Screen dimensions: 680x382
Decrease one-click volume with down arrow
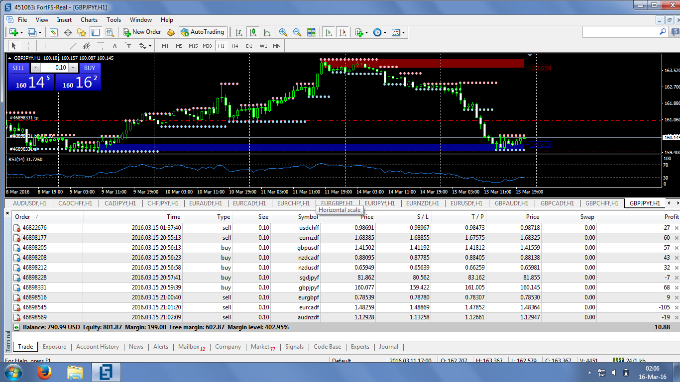point(35,68)
